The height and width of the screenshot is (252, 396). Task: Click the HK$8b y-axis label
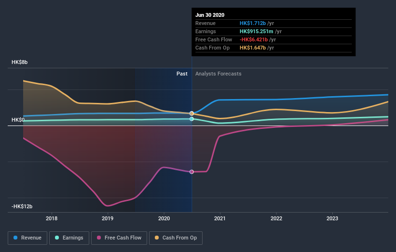pos(19,62)
